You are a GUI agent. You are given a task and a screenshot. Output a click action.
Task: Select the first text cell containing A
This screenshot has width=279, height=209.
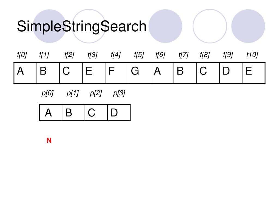[x=25, y=73]
